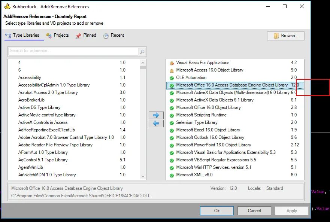
Task: Click the Cancel button
Action: [254, 211]
